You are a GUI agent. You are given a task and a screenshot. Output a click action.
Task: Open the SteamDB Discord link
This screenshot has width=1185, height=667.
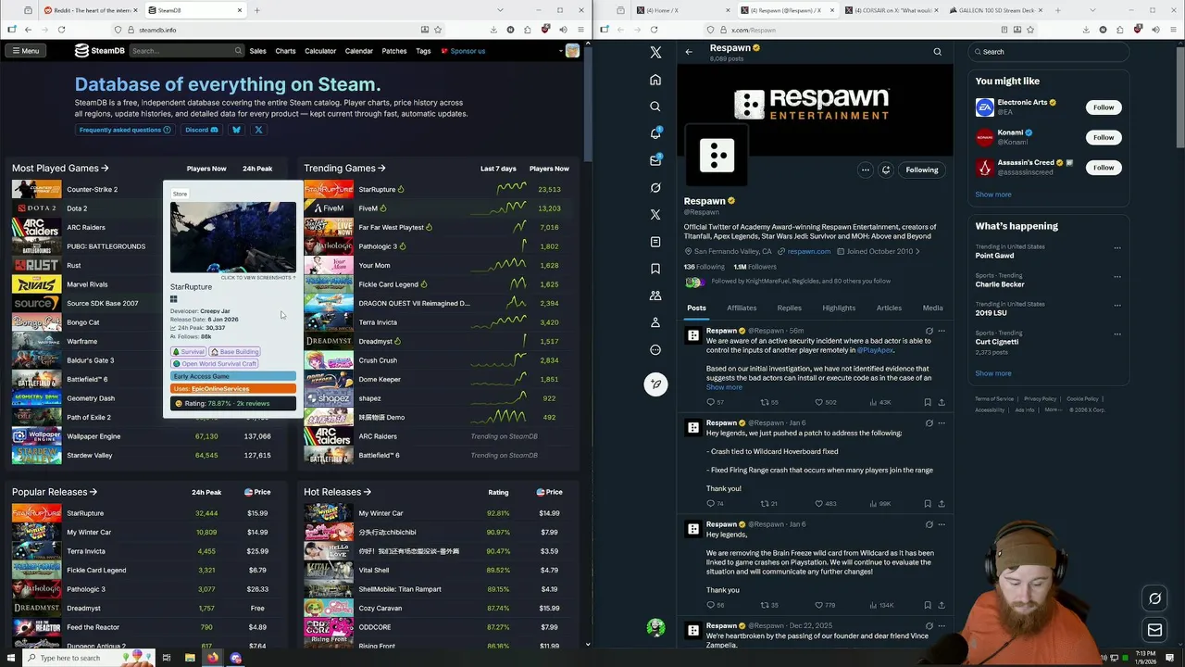202,130
